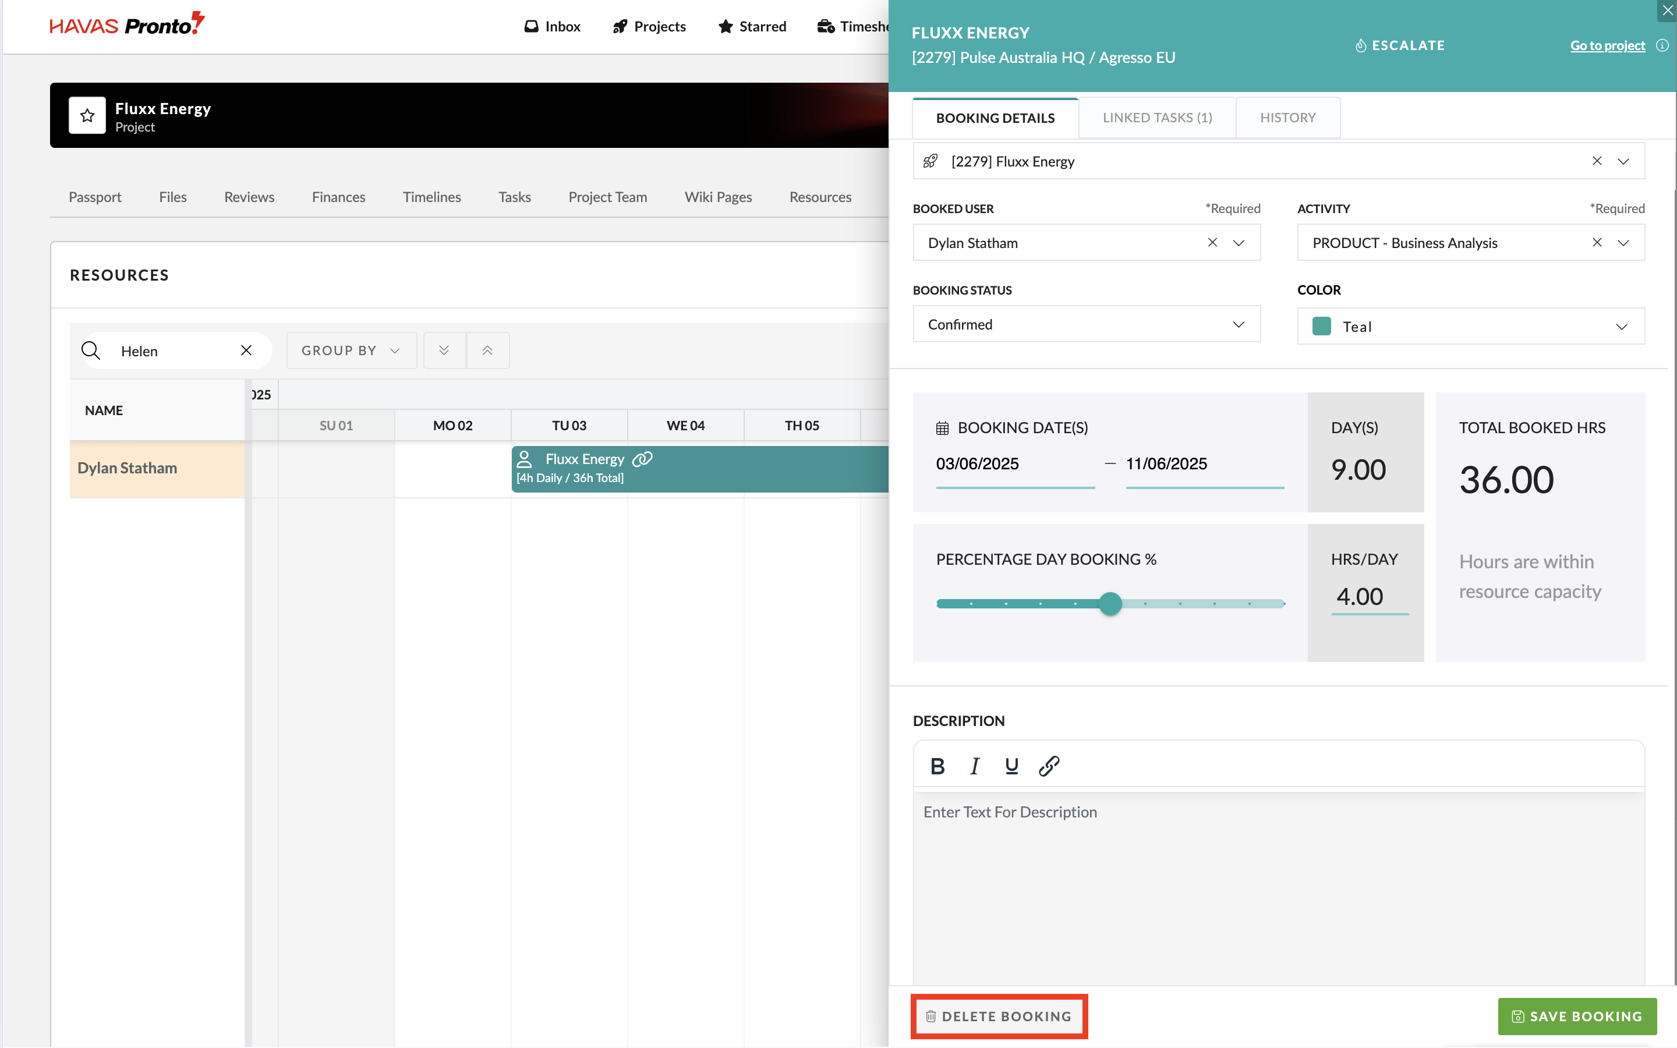Collapse all resource groups
The image size is (1677, 1048).
pyautogui.click(x=487, y=350)
